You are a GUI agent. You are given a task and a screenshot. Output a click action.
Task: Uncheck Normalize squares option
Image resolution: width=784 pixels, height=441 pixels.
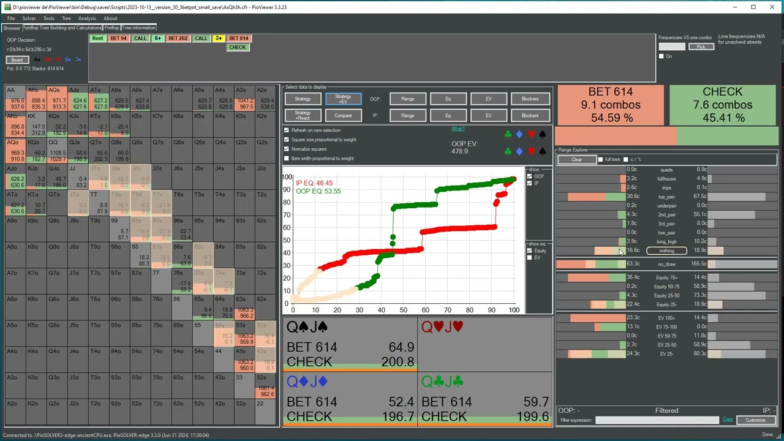click(x=287, y=149)
